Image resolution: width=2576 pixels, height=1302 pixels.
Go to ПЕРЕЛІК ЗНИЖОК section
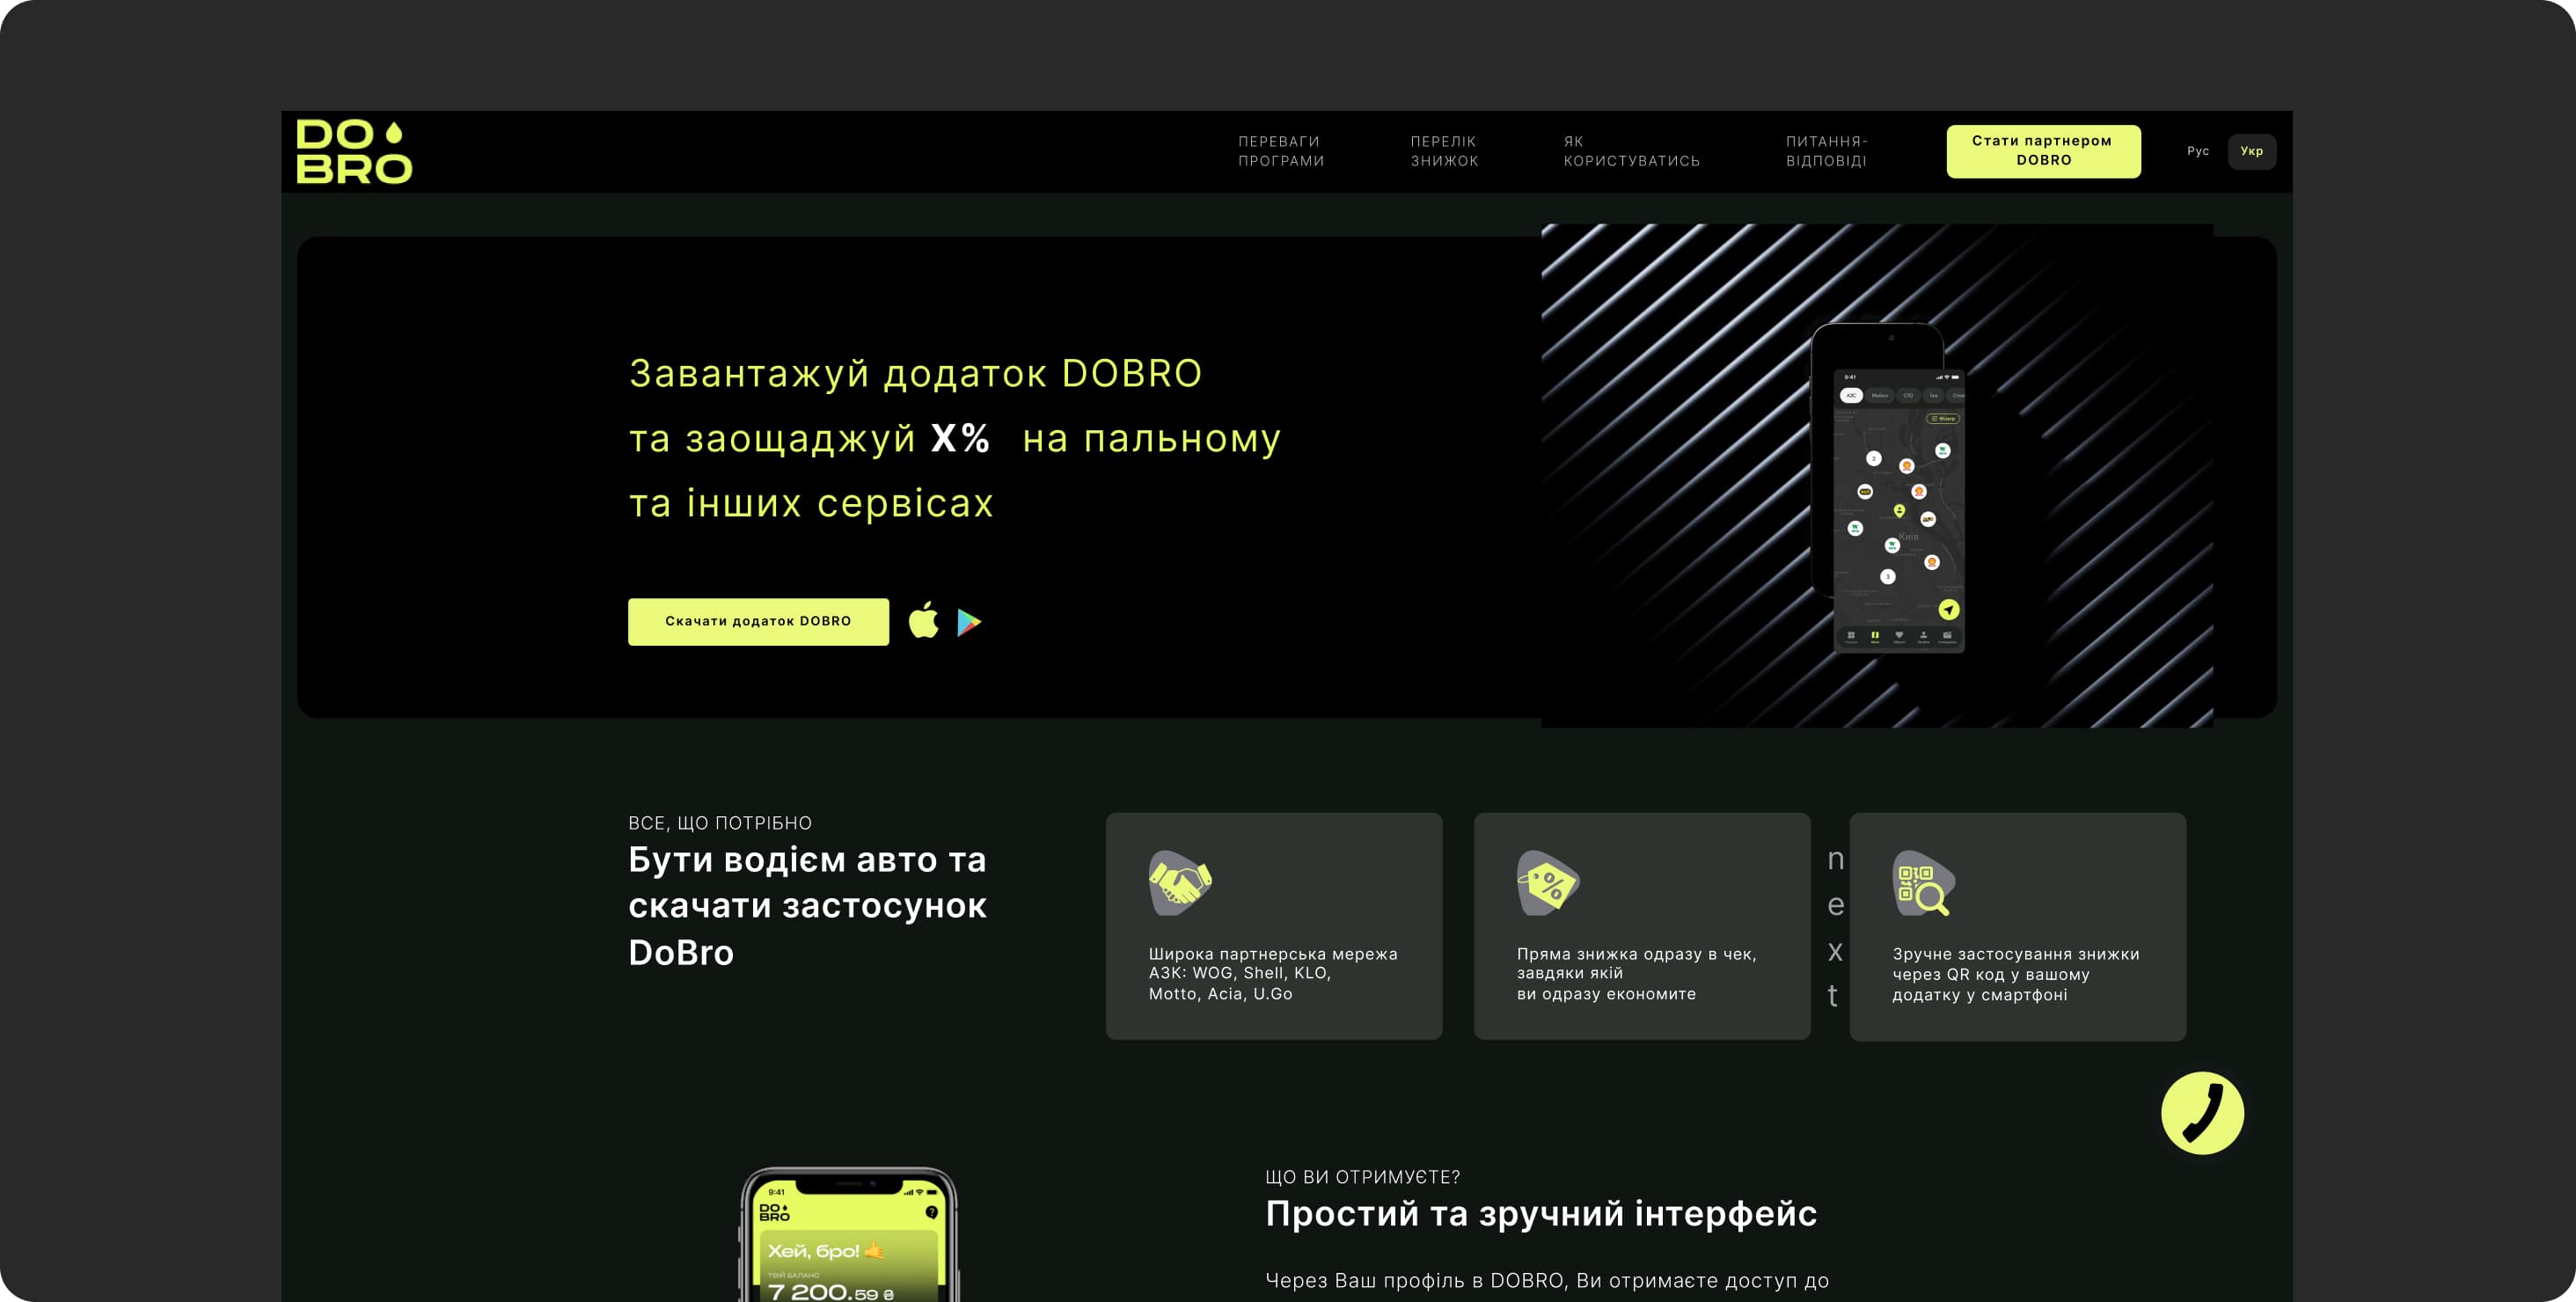point(1443,151)
